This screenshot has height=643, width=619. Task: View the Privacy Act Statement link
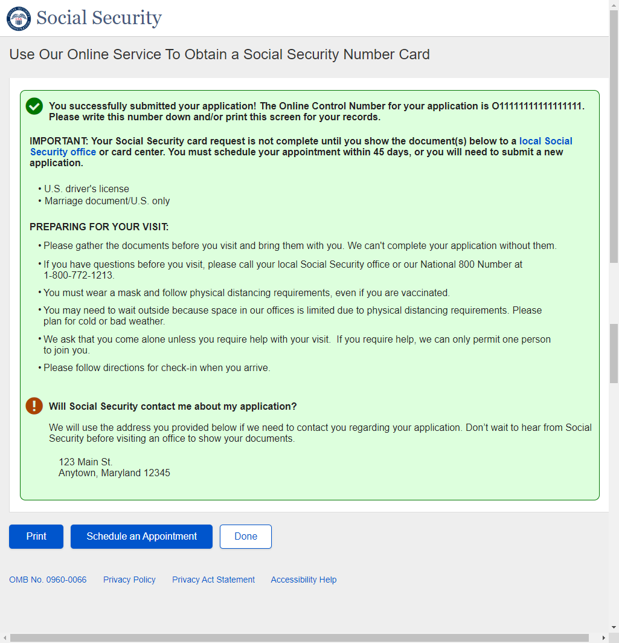tap(213, 580)
